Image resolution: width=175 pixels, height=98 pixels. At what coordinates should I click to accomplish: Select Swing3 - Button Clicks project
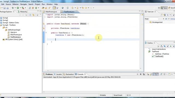[11, 23]
